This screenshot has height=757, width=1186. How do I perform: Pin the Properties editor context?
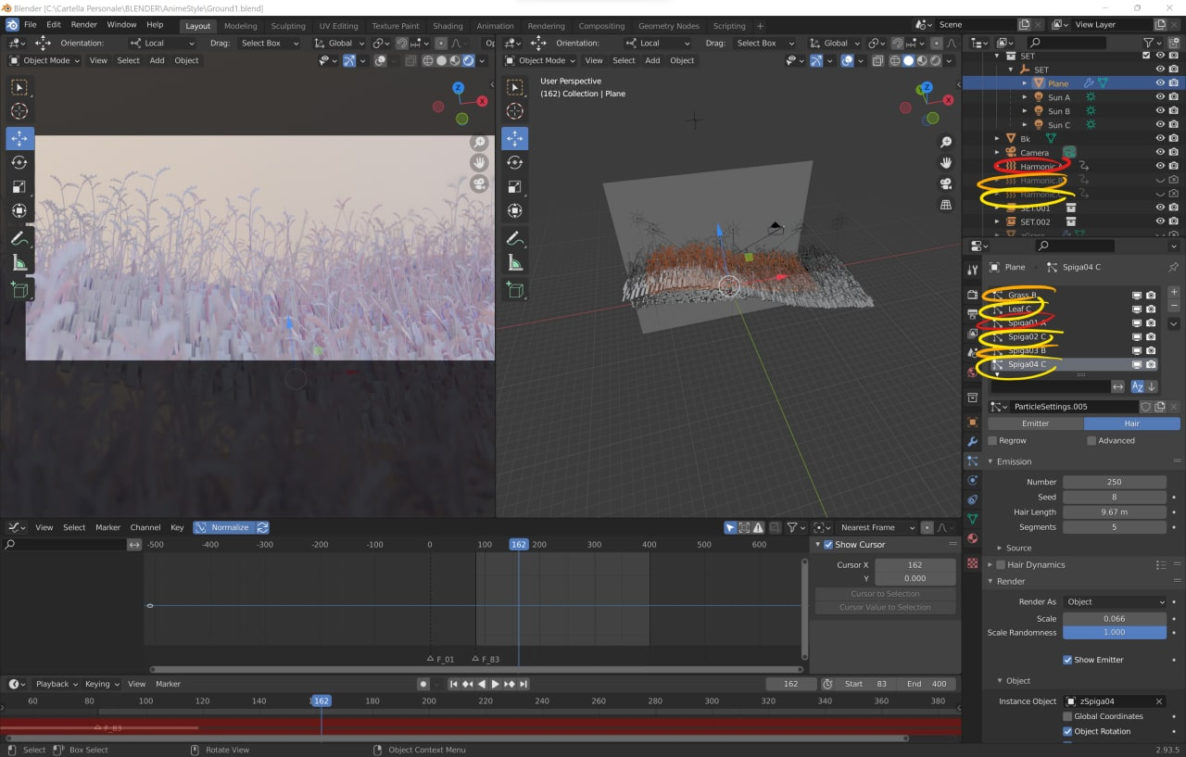[x=1174, y=267]
